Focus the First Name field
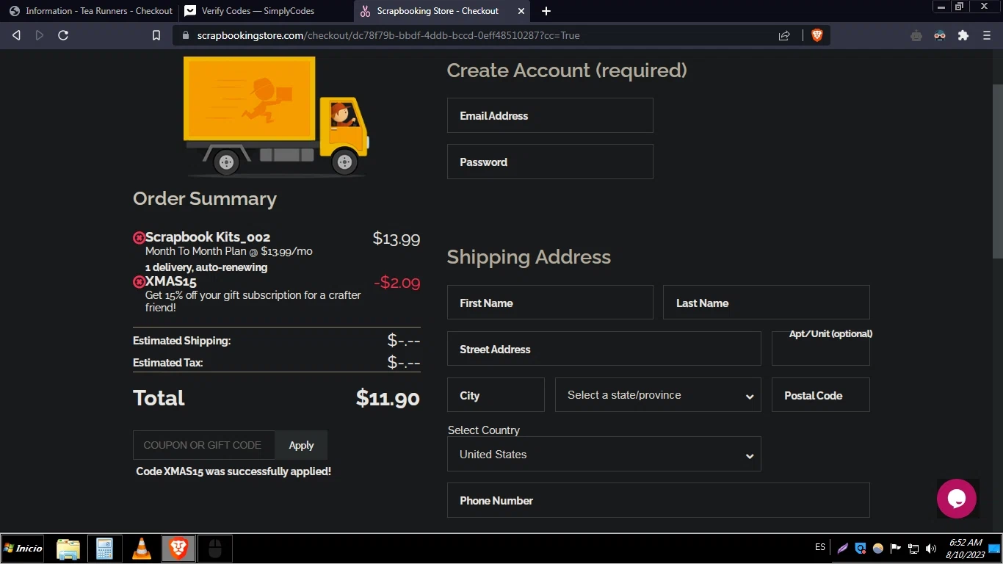 point(550,303)
